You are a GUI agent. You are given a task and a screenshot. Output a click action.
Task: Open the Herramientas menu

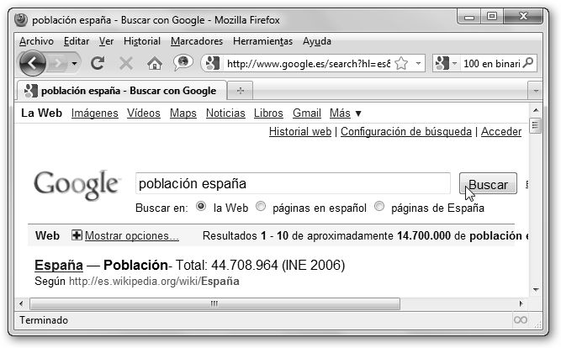[262, 41]
